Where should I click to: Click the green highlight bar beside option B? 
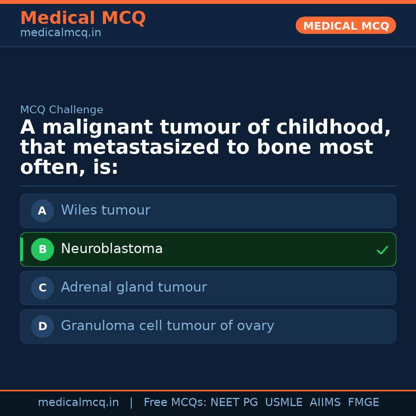22,249
